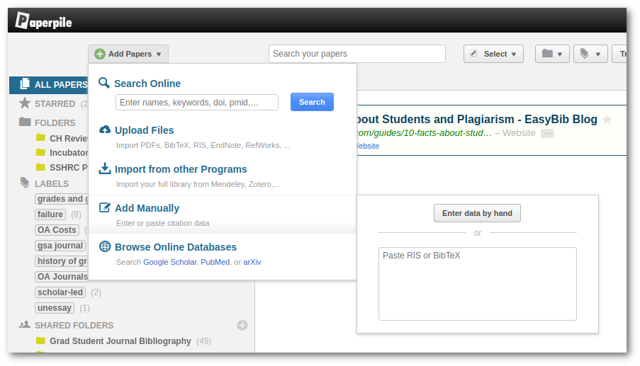
Task: Focus the Search your papers field
Action: pos(357,54)
